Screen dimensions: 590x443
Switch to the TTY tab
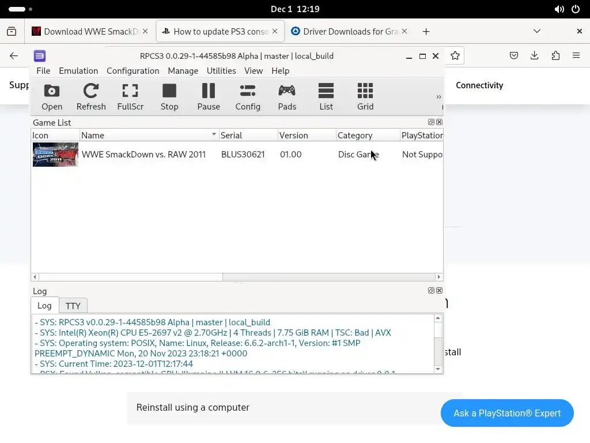[x=73, y=306]
